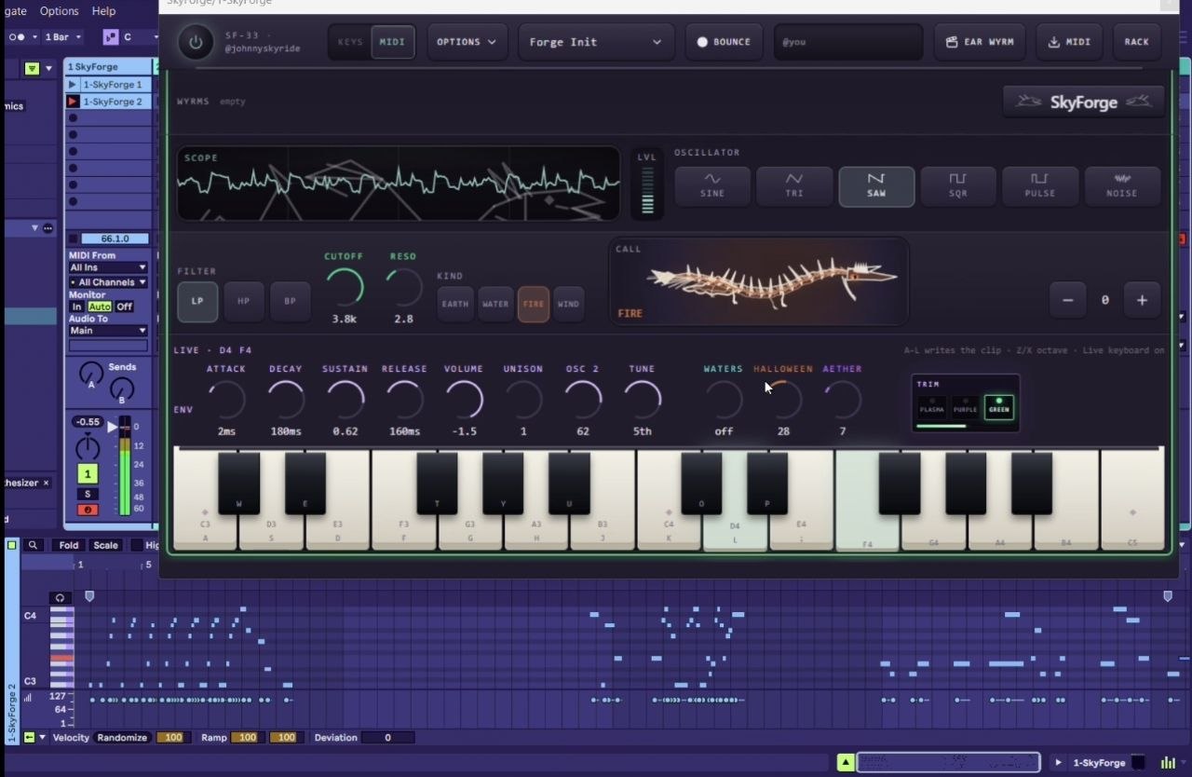
Task: Open the Help menu
Action: click(103, 11)
